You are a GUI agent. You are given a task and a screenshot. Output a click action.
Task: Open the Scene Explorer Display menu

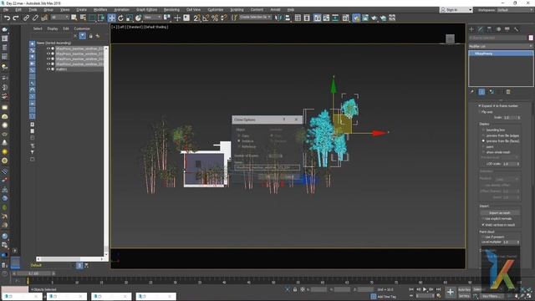click(x=53, y=28)
